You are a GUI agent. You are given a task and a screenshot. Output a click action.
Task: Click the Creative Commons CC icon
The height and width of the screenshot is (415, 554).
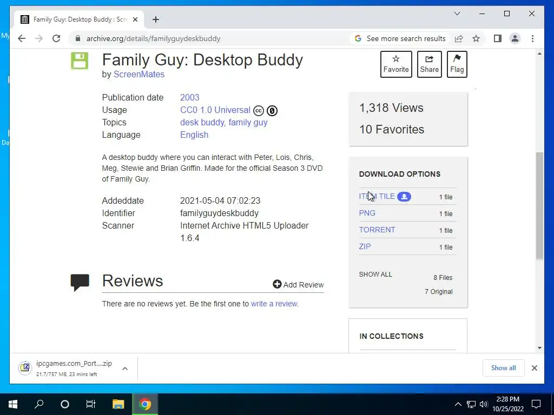[x=259, y=110]
